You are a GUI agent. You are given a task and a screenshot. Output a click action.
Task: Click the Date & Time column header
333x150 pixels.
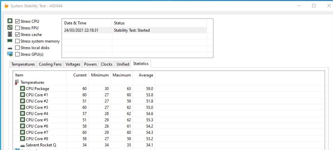click(x=75, y=23)
